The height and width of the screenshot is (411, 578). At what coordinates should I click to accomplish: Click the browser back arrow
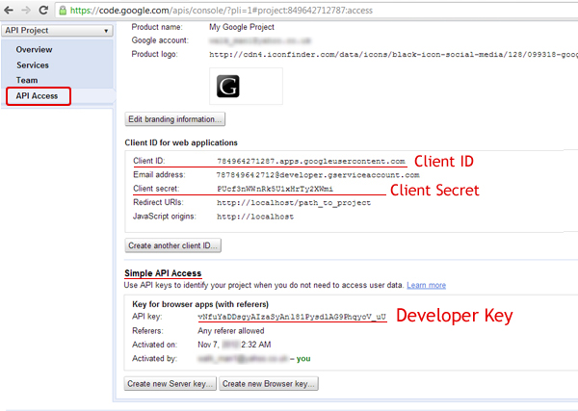click(x=11, y=11)
